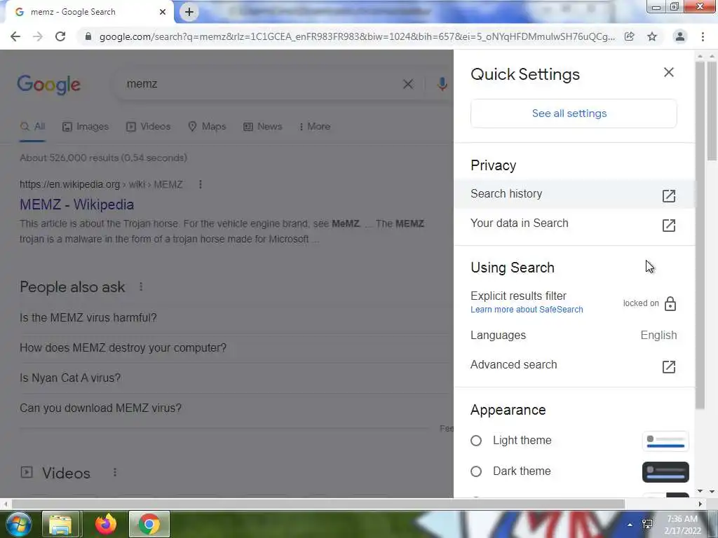Expand Is the MEMZ virus harmful?

[236, 318]
